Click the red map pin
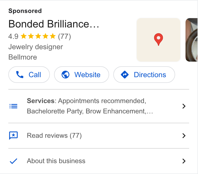 pos(159,39)
